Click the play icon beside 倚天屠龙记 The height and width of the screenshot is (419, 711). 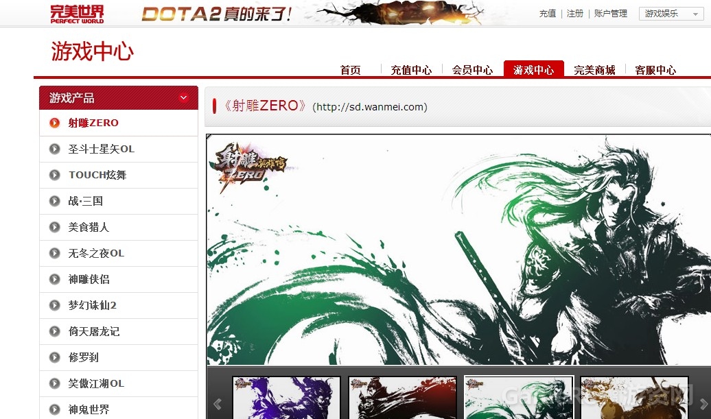click(54, 332)
